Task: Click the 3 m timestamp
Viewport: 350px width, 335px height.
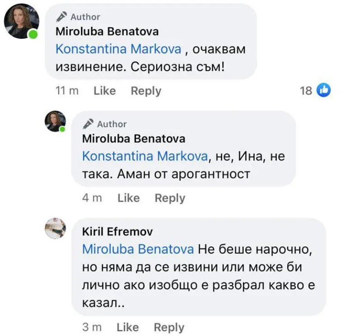Action: point(92,327)
